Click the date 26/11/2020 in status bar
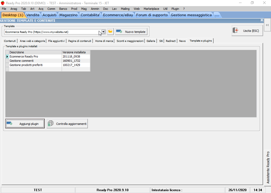Viewport: 271px width, 193px height. [237, 190]
